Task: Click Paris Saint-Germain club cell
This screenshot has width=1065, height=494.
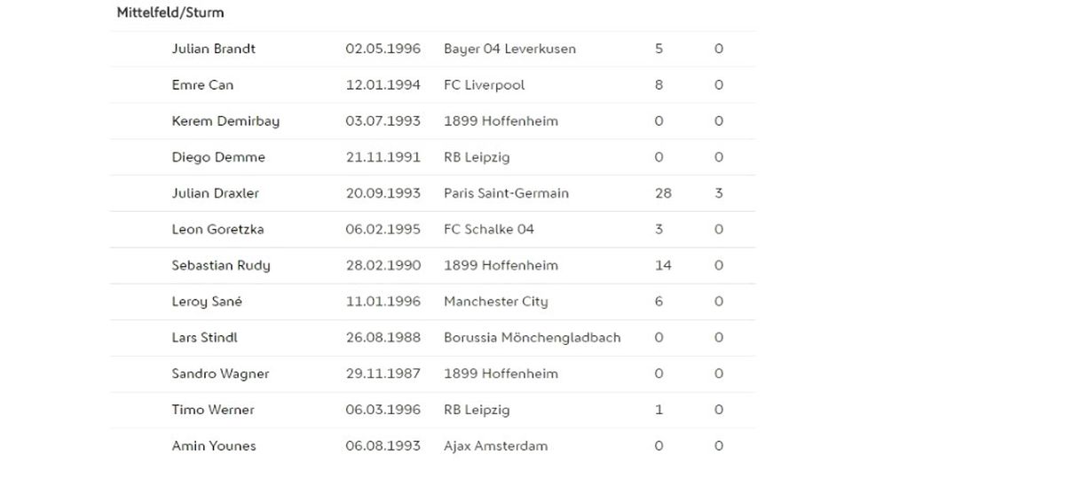Action: tap(506, 193)
